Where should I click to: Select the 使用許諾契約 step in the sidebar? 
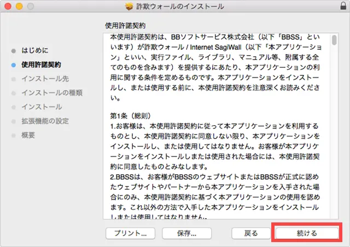click(x=42, y=64)
